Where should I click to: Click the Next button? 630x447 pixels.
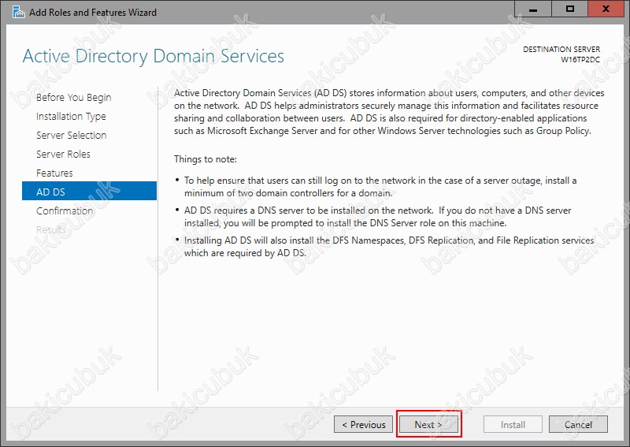point(428,424)
